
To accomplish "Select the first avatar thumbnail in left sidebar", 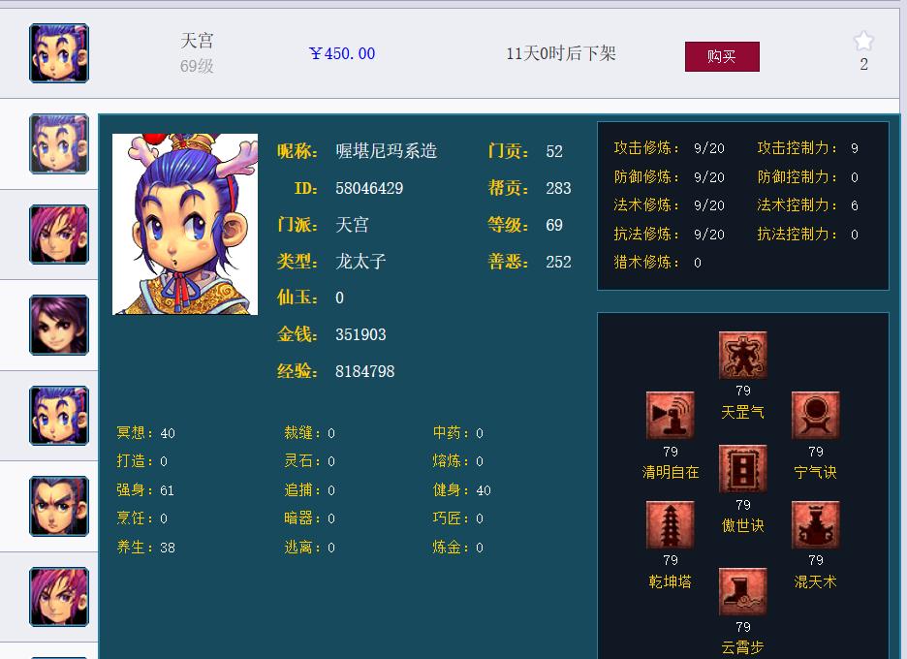I will [58, 142].
